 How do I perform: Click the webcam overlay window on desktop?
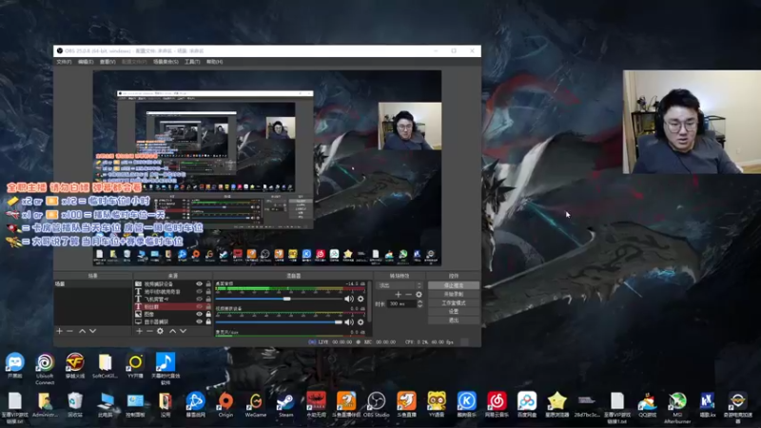point(692,122)
